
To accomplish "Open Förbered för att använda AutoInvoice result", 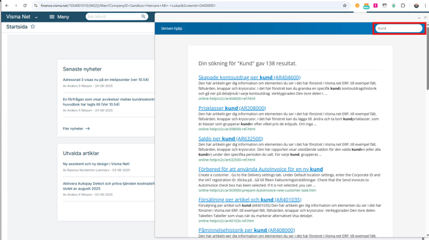I will pos(261,169).
